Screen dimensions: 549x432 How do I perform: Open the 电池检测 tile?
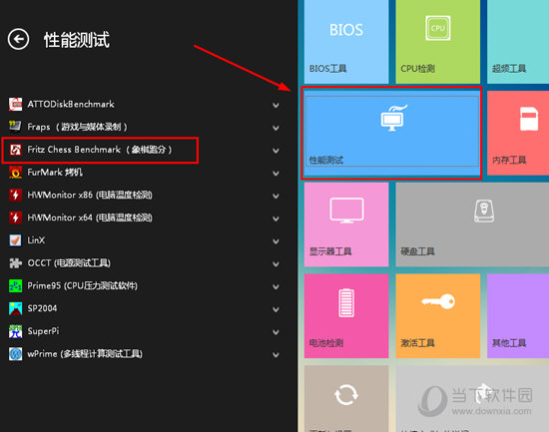tap(346, 316)
